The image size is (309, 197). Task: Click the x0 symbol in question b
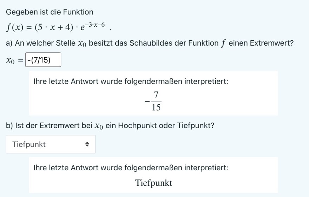[99, 126]
